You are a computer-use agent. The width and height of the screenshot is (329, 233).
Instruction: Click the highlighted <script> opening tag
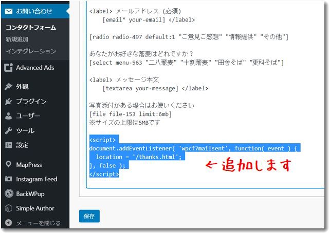click(x=104, y=140)
